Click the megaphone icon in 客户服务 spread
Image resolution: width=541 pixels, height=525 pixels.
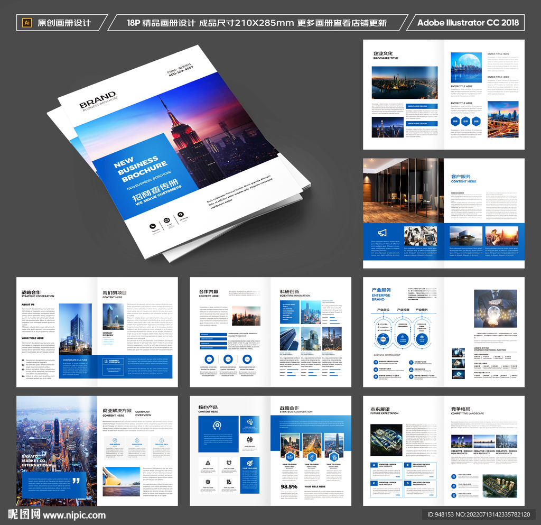(x=382, y=233)
